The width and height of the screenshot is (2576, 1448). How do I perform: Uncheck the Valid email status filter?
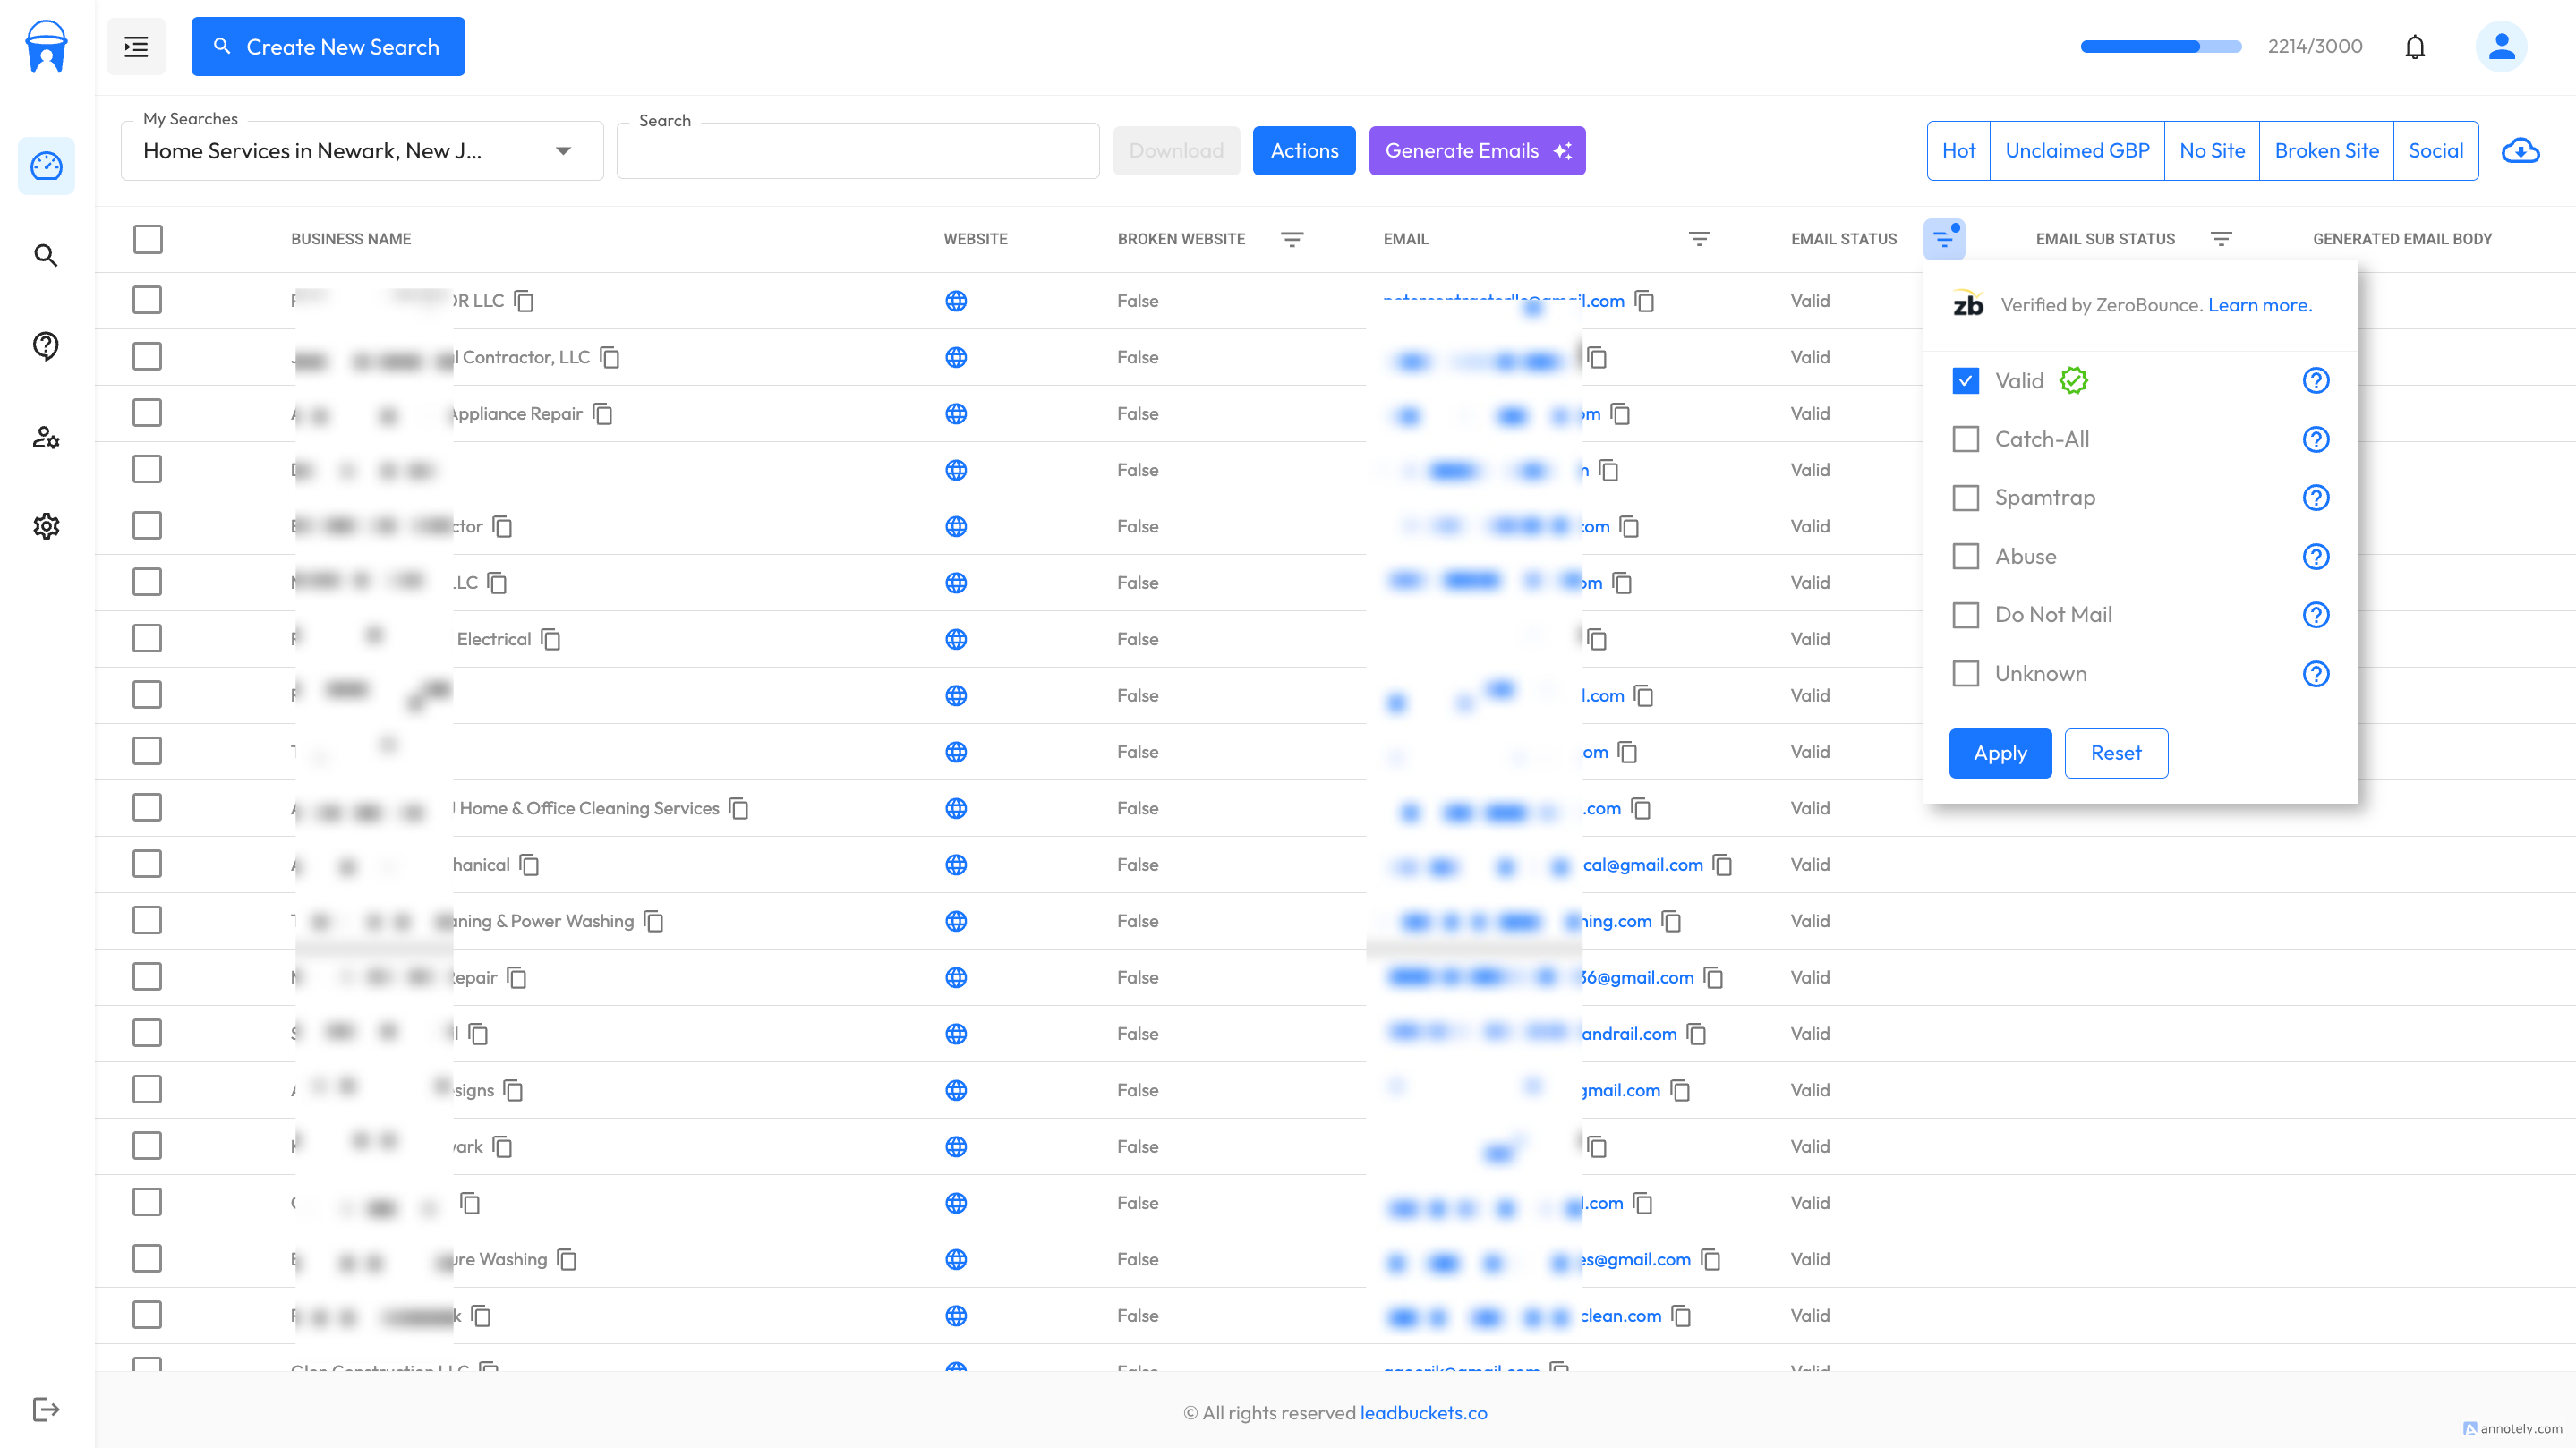coord(1965,380)
